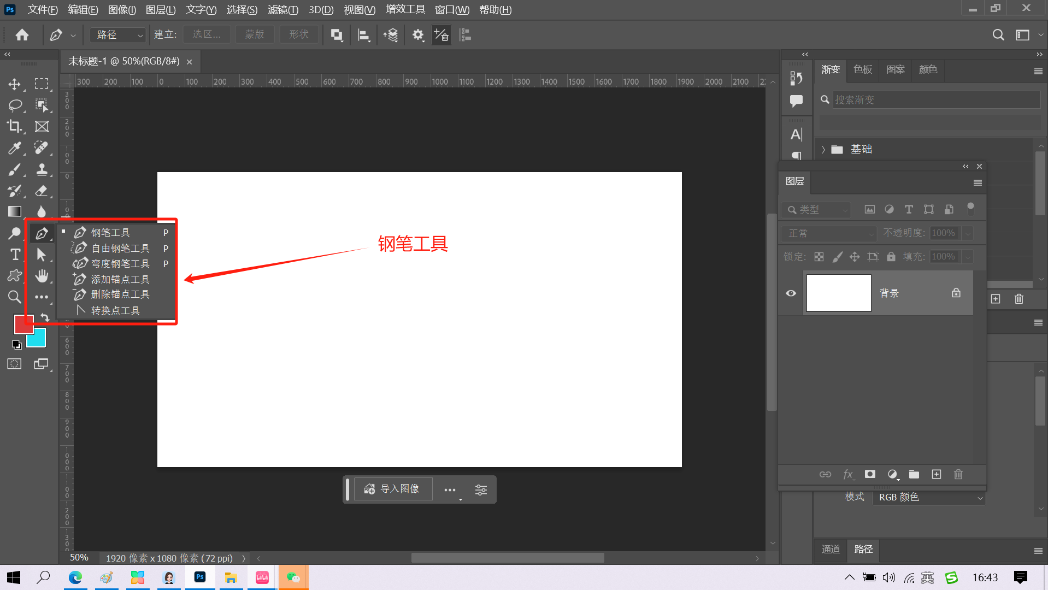Choose 自由钢笔工具 from flyout
This screenshot has height=590, width=1048.
pos(120,248)
